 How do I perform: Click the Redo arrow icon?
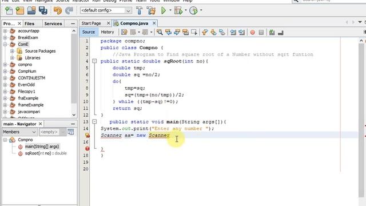tap(69, 10)
